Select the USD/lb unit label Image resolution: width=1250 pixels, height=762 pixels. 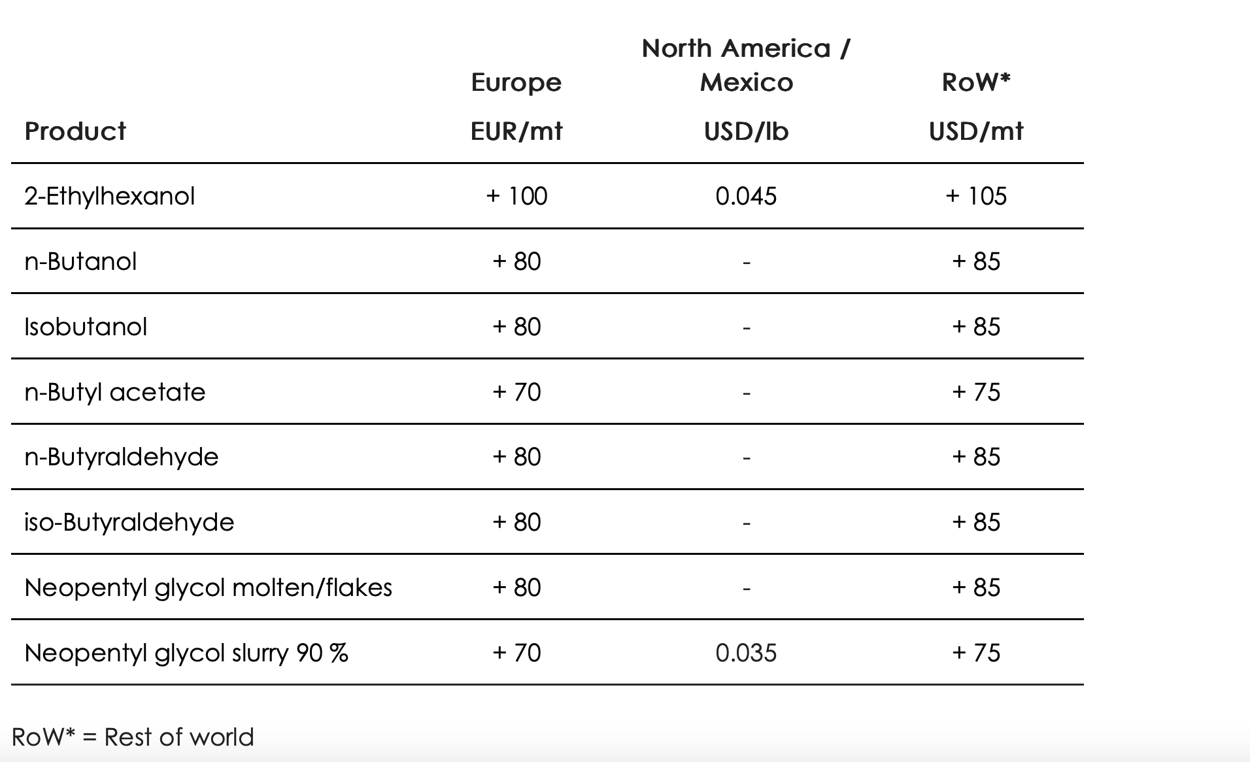click(x=746, y=131)
